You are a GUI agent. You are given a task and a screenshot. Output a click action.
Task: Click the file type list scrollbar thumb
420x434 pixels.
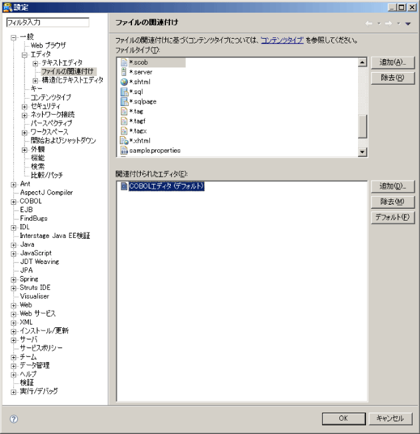click(x=362, y=126)
